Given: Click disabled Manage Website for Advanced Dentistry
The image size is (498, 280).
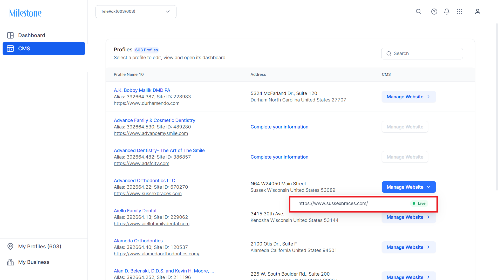Looking at the screenshot, I should (x=405, y=157).
